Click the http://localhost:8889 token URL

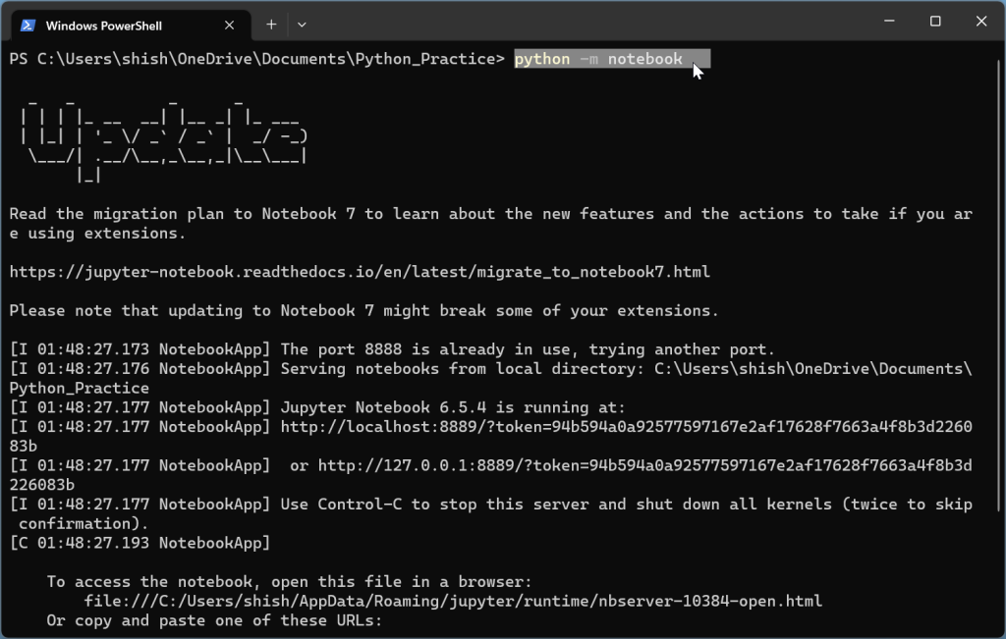pos(626,427)
